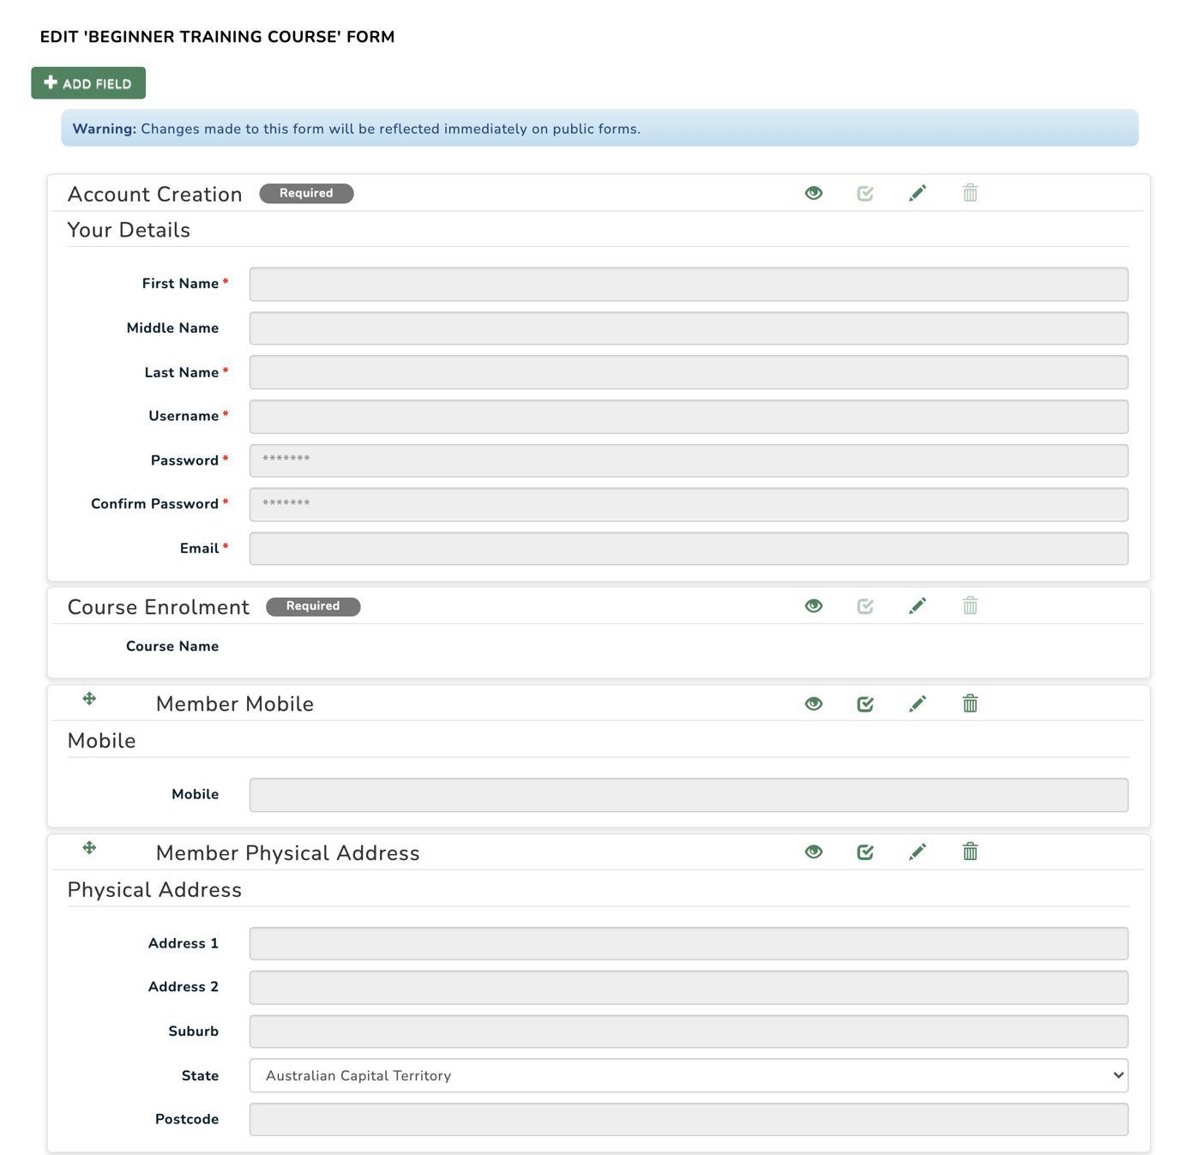This screenshot has height=1155, width=1180.
Task: Click inside the Email field
Action: [688, 548]
